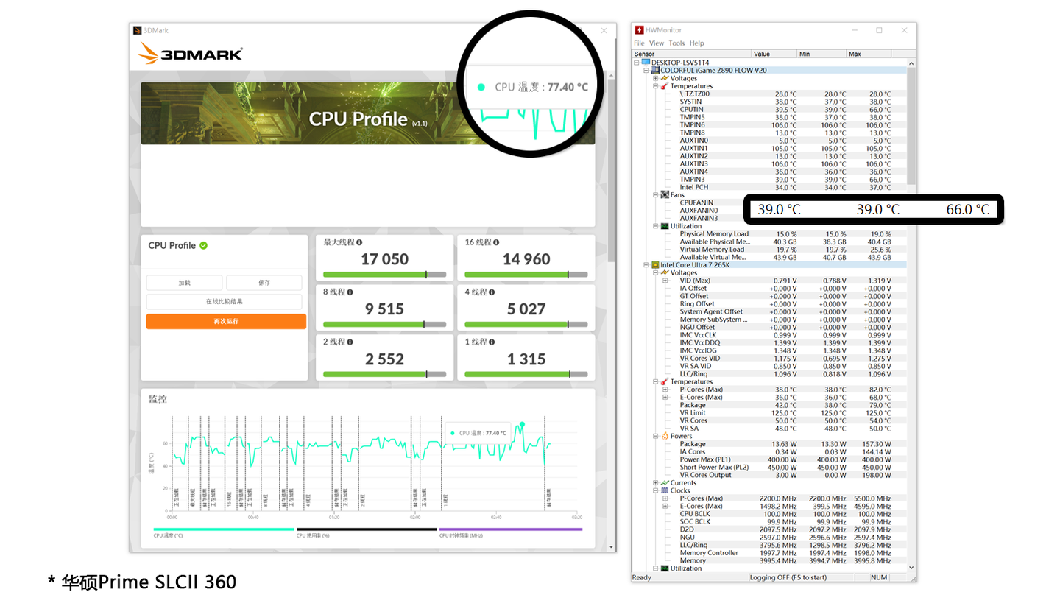Click the CPU Profile banner image
Viewport: 1060px width, 606px height.
pos(367,113)
